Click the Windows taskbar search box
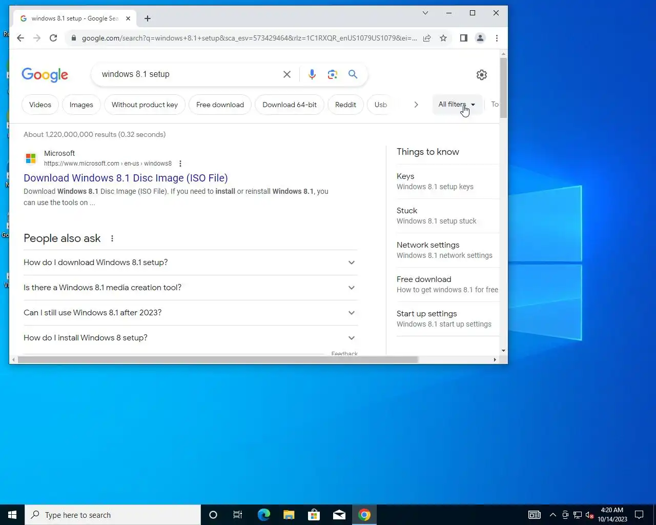The image size is (656, 525). click(x=113, y=515)
